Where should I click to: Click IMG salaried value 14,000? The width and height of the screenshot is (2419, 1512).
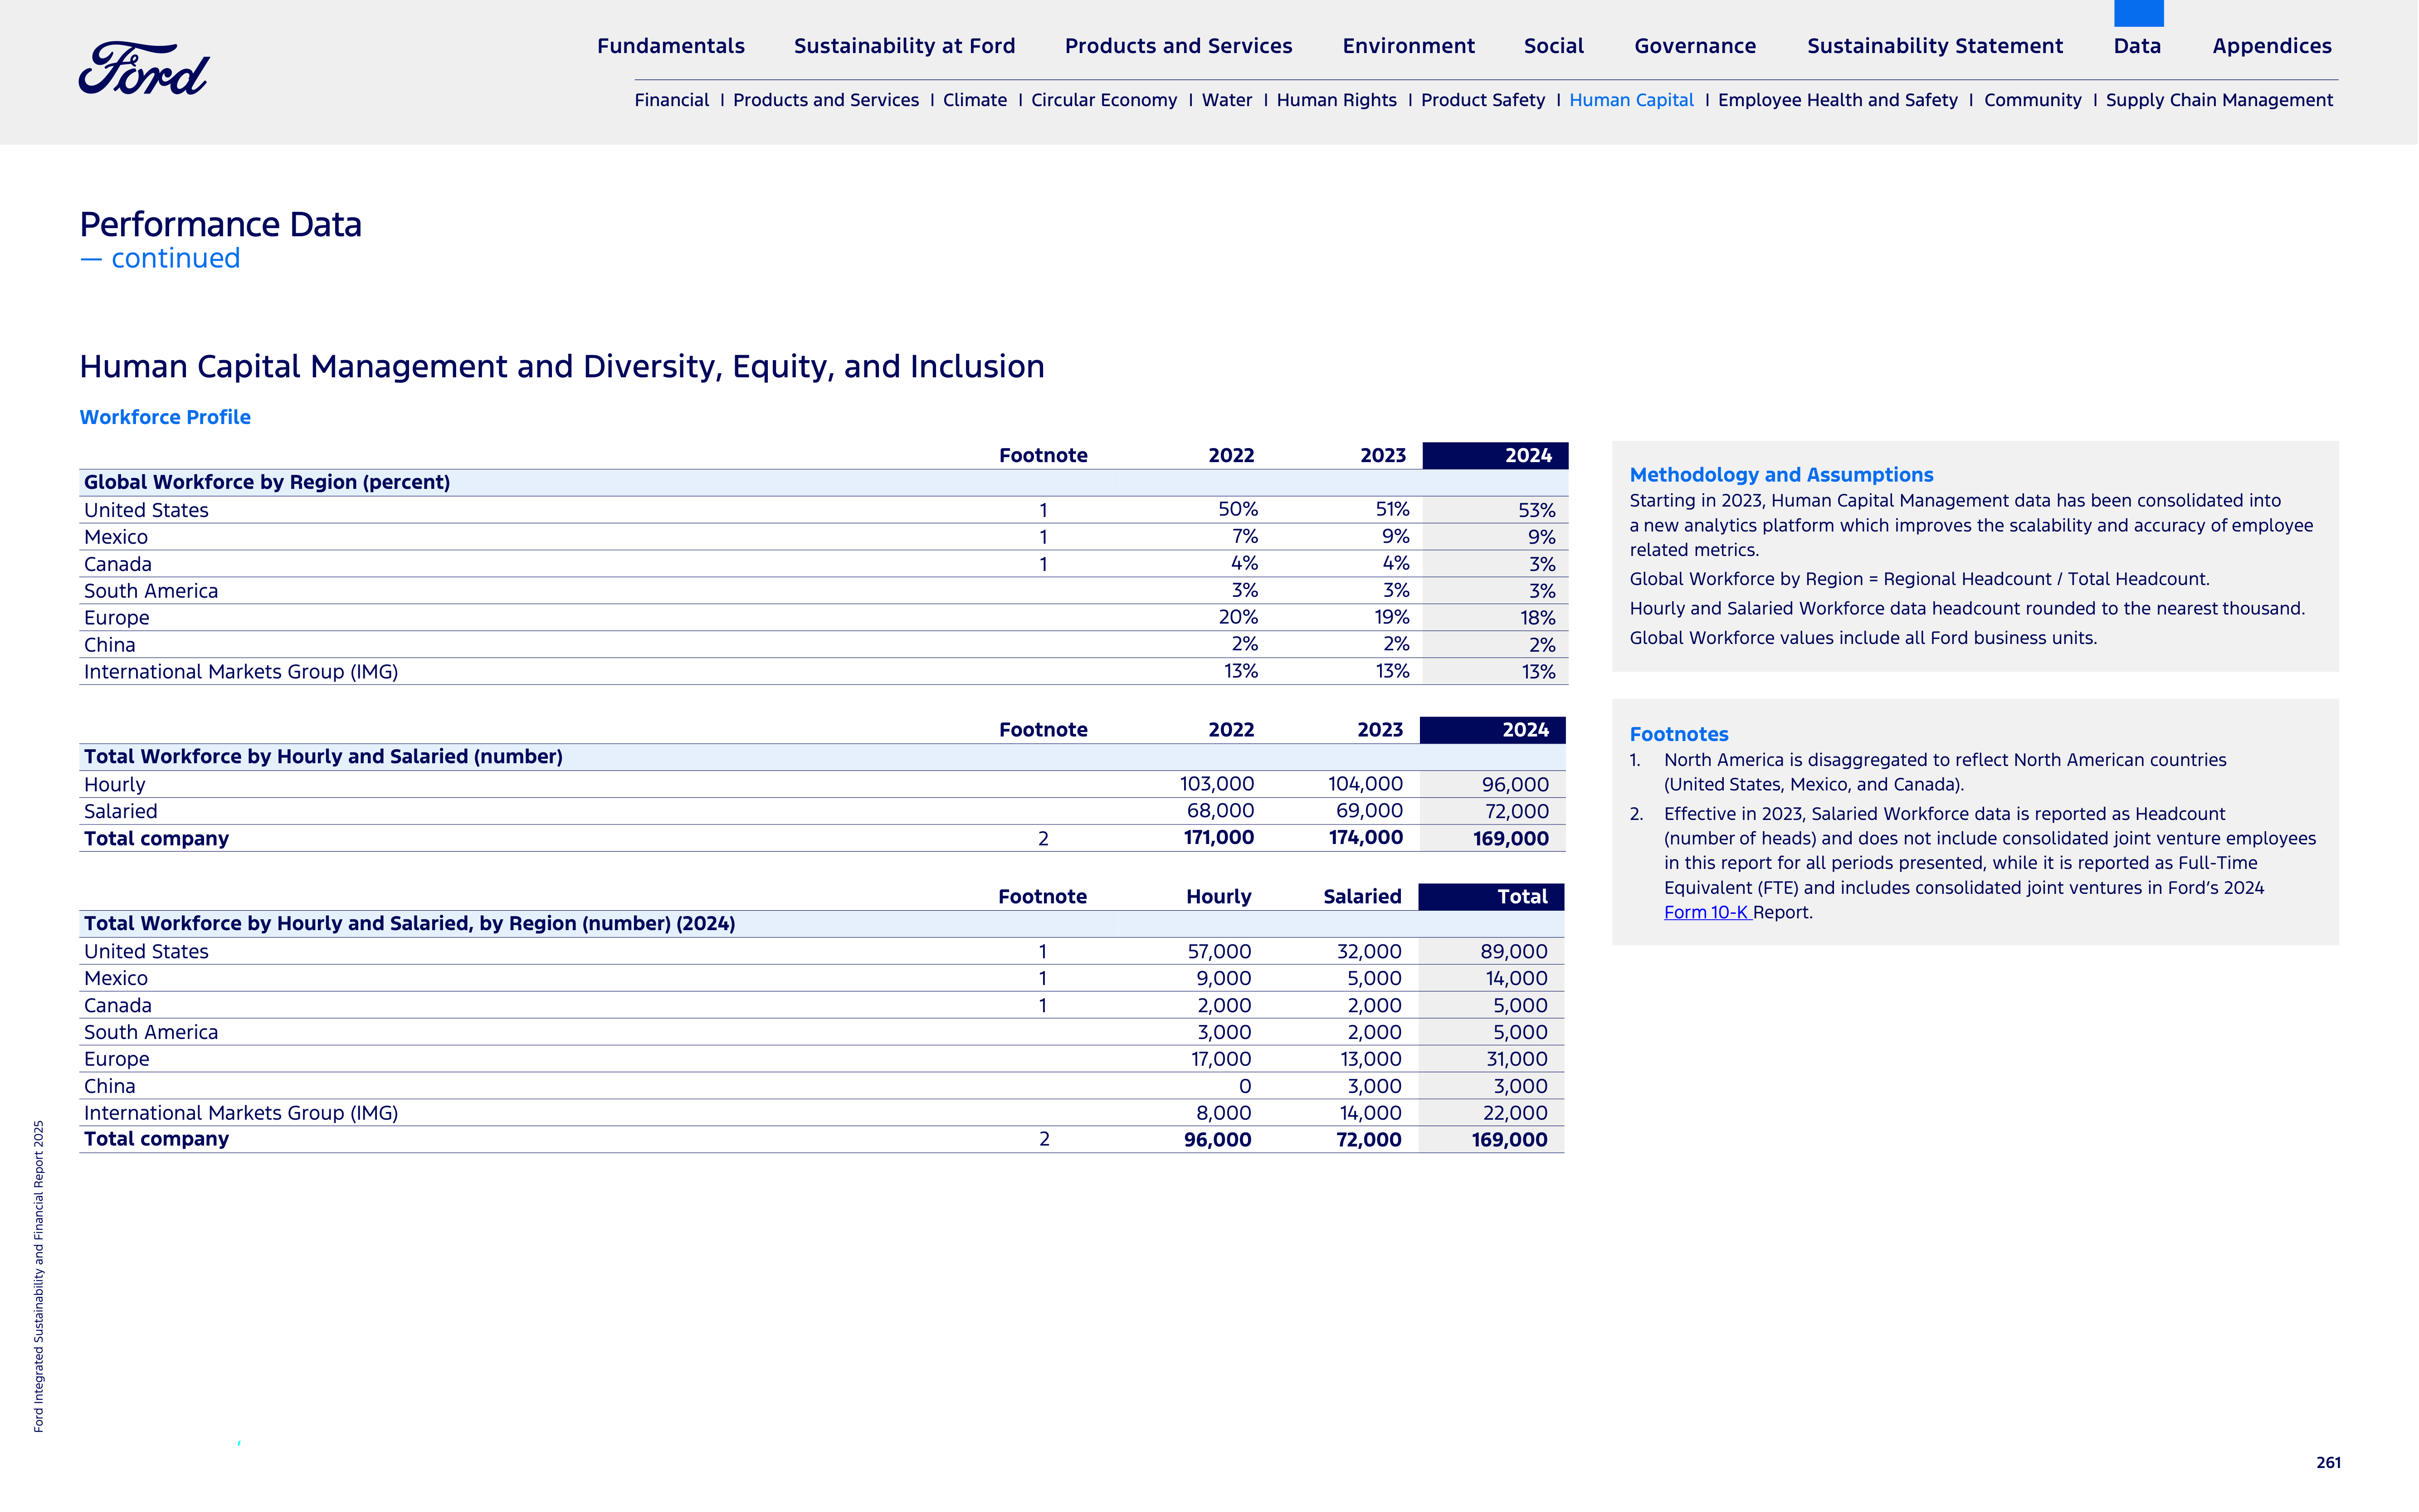coord(1370,1113)
